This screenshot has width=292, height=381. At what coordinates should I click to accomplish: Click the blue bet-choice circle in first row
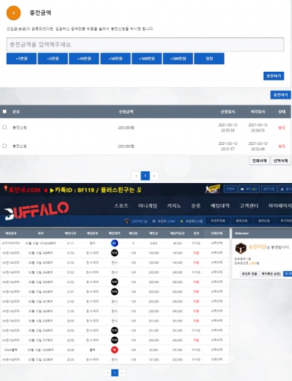[x=114, y=243]
